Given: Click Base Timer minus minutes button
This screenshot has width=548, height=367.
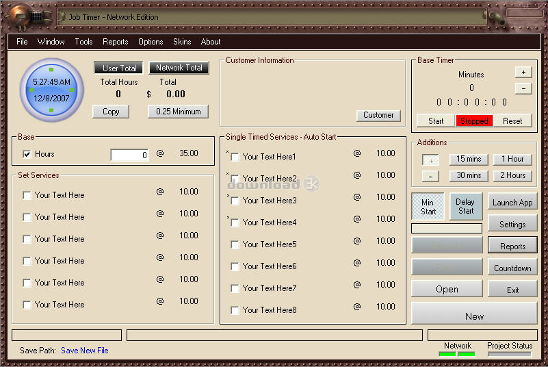Looking at the screenshot, I should pyautogui.click(x=523, y=88).
